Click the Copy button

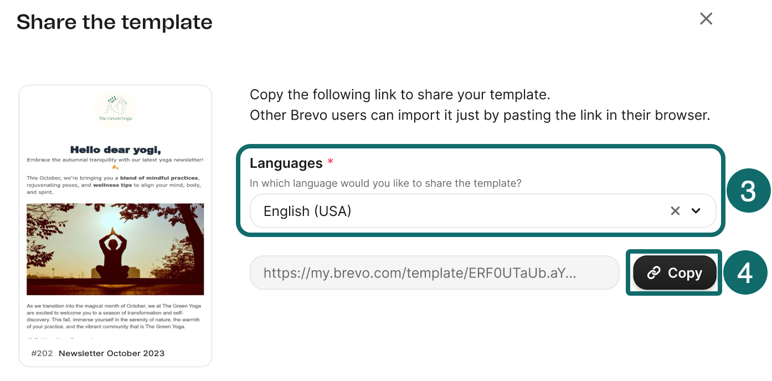coord(674,272)
